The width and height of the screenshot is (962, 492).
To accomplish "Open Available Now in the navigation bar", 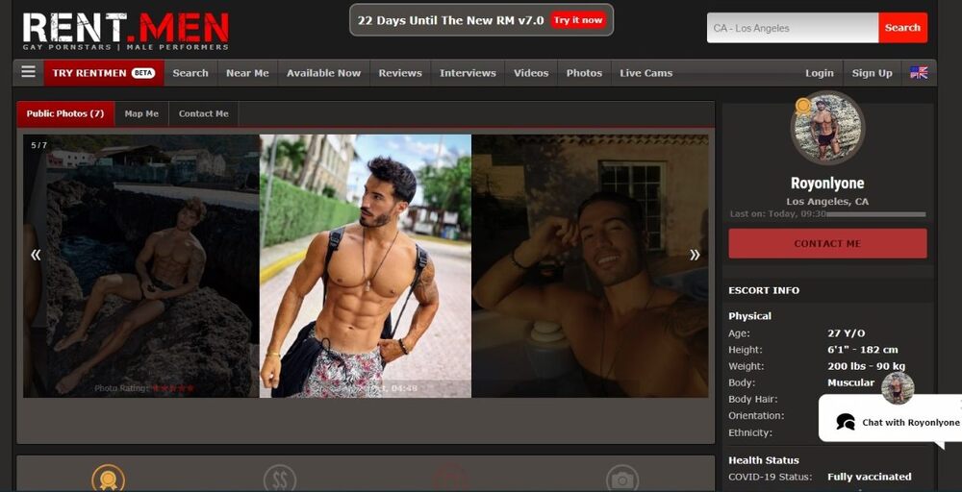I will tap(323, 73).
